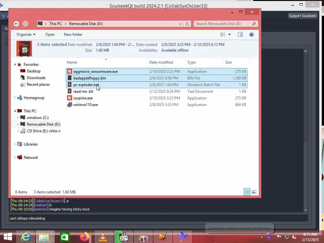Collapse the Favorites tree group
The height and width of the screenshot is (243, 324).
tap(15, 65)
